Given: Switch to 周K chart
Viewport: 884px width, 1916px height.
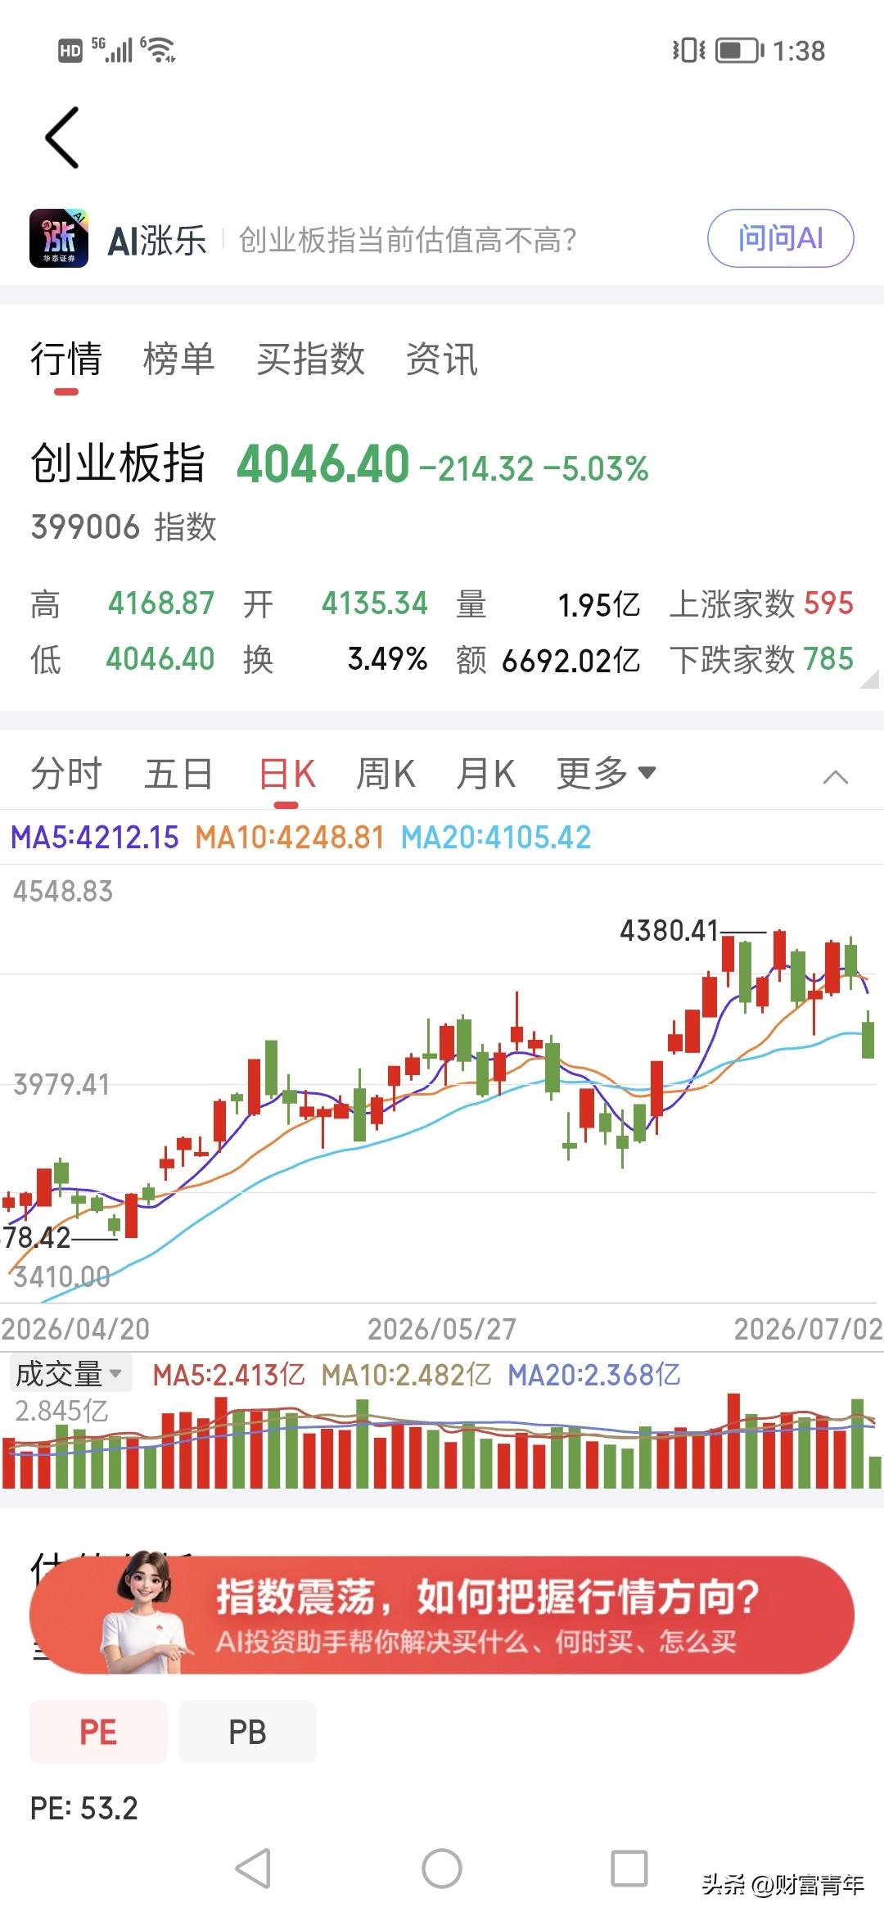Looking at the screenshot, I should pyautogui.click(x=386, y=774).
